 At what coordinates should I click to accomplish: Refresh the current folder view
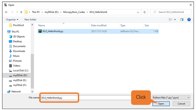[145, 12]
